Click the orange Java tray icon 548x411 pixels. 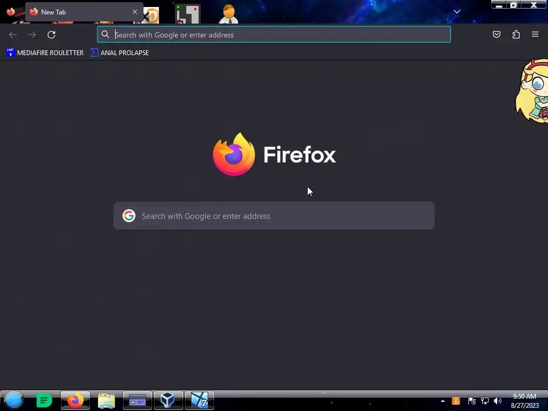[x=456, y=401]
